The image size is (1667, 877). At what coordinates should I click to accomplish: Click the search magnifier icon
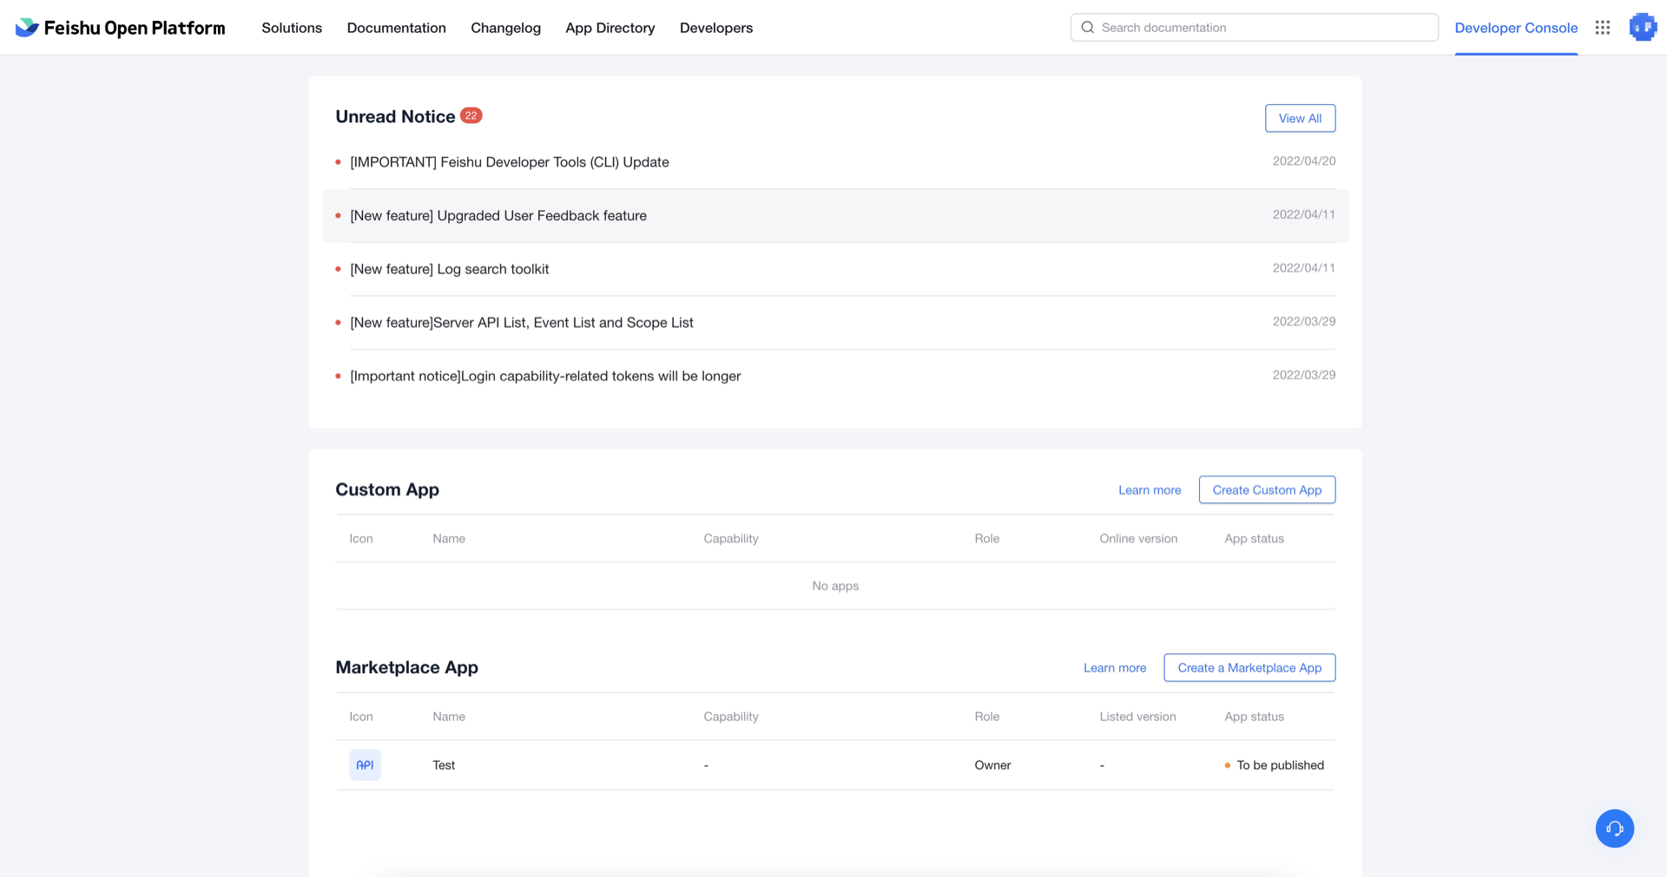[1087, 28]
